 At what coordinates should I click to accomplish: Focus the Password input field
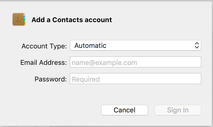[x=136, y=79]
